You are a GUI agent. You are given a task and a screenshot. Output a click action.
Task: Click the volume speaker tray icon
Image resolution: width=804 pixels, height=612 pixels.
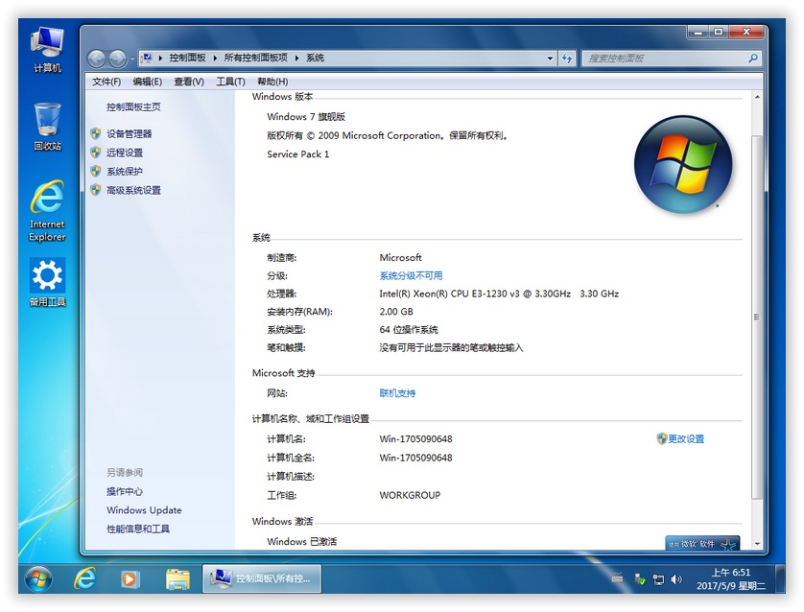point(676,579)
